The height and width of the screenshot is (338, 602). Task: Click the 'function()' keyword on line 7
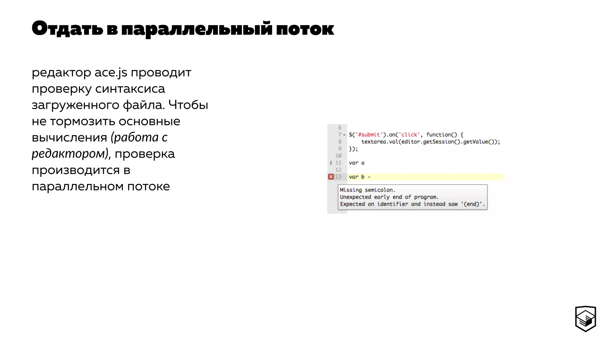442,135
